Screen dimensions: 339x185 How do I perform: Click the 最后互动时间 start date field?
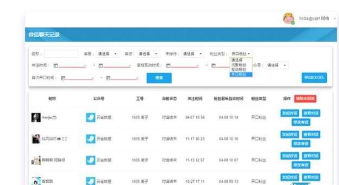[185, 66]
